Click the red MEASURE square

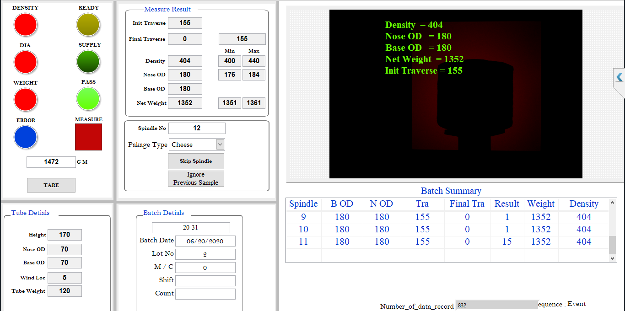(88, 137)
